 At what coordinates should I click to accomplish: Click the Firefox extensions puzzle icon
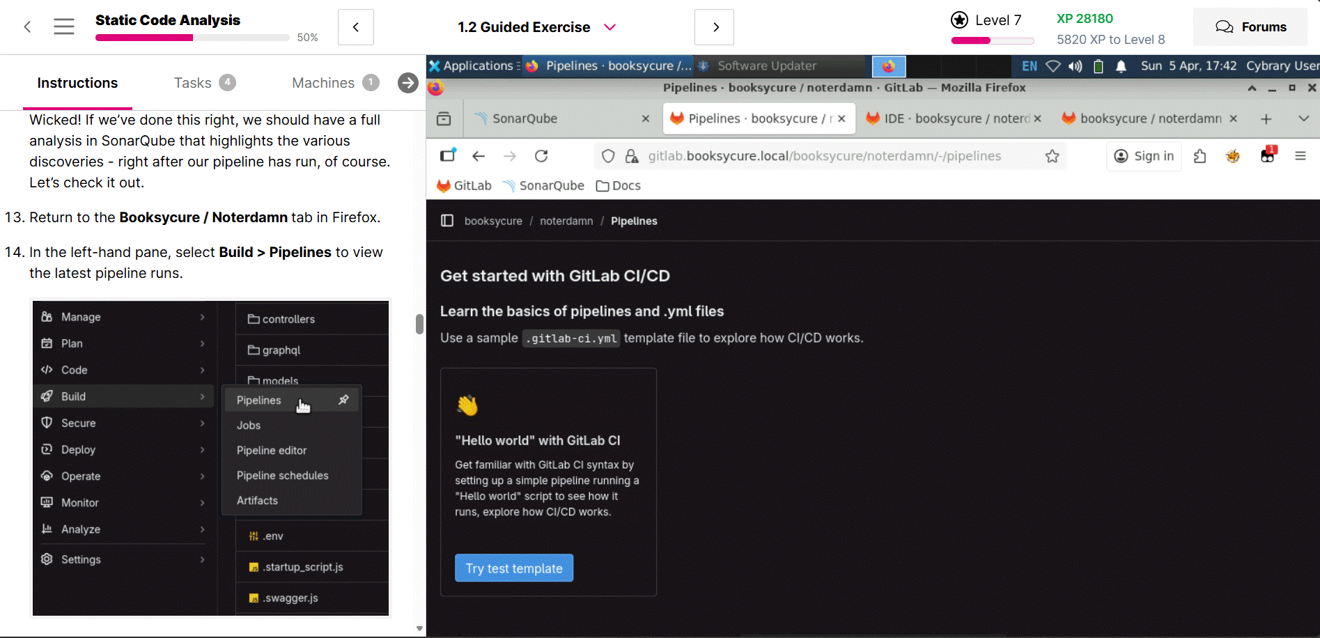1199,156
